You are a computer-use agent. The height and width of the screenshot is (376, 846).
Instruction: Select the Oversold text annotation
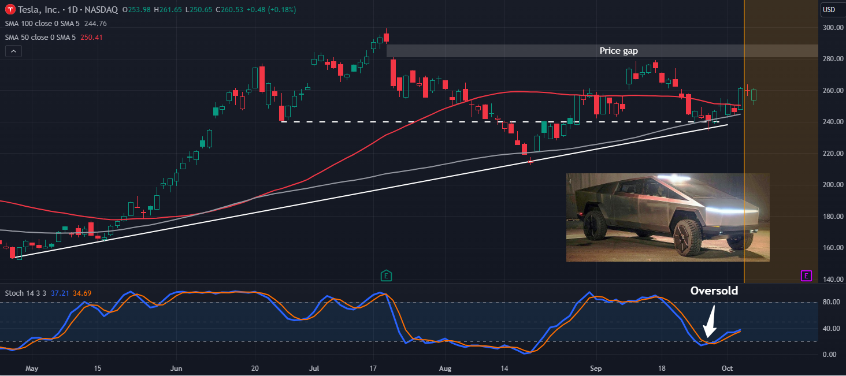(714, 291)
